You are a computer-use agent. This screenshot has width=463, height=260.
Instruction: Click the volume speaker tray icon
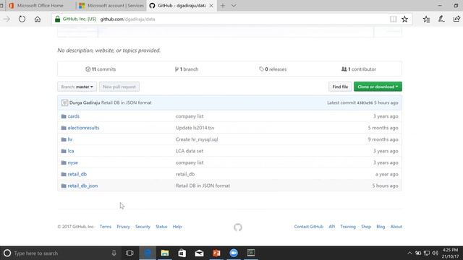(436, 253)
